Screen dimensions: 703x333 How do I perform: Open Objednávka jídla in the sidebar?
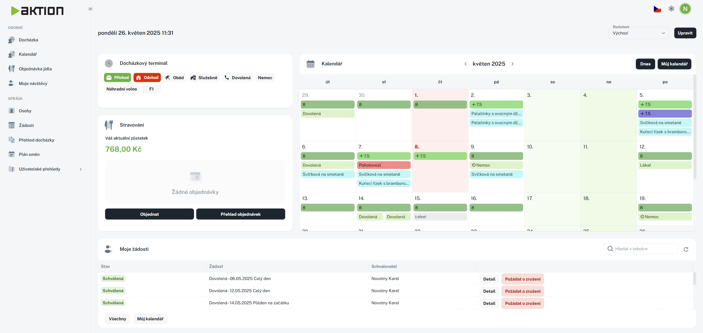tap(35, 69)
